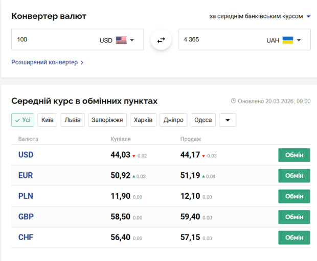Select the Усі filter with checkmark
317x261 pixels.
22,120
